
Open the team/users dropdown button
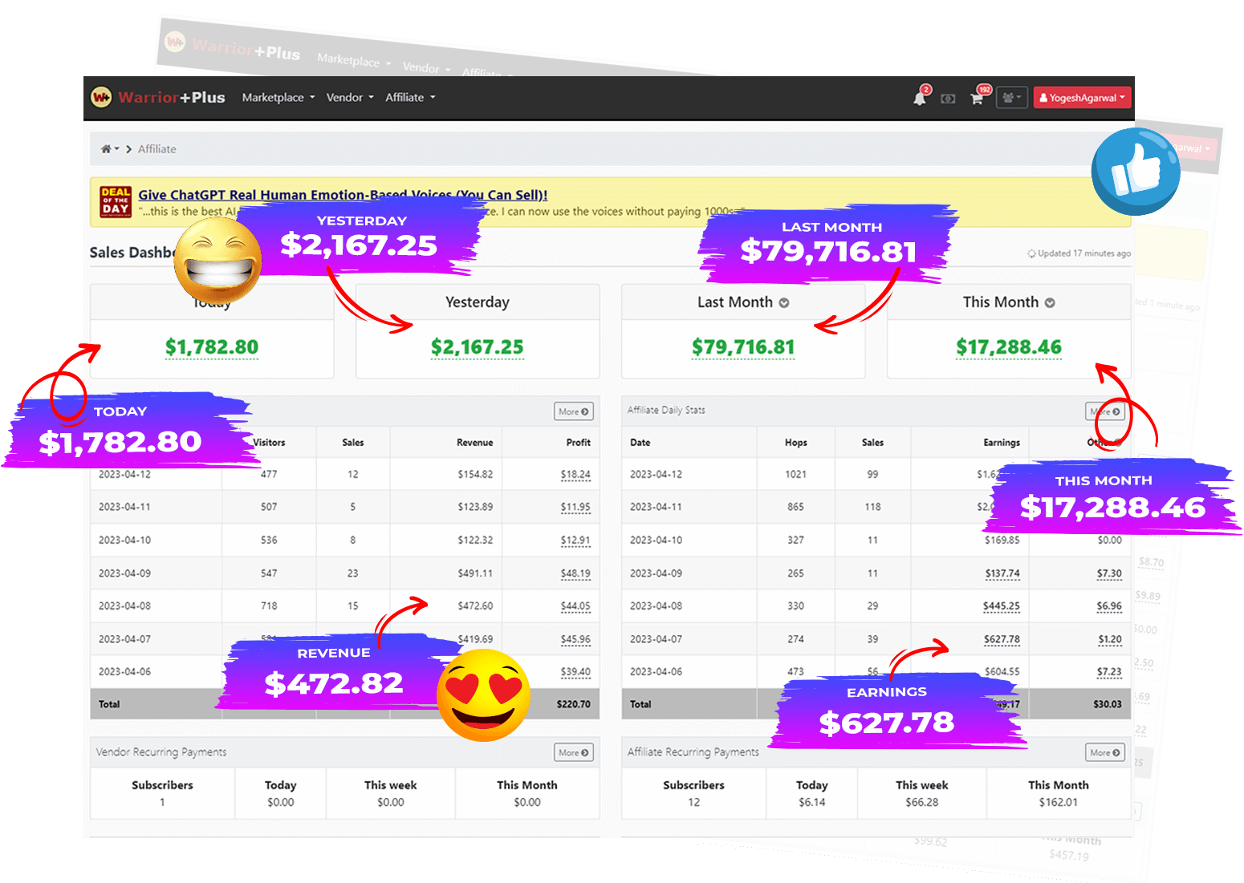[1011, 98]
